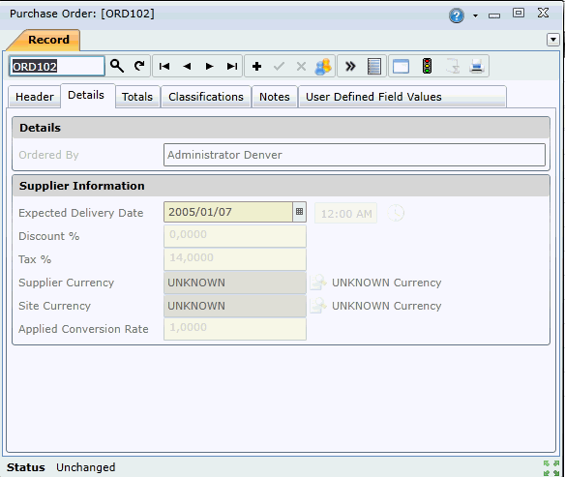Image resolution: width=565 pixels, height=477 pixels.
Task: Expand the dropdown beside the help icon
Action: pyautogui.click(x=475, y=15)
